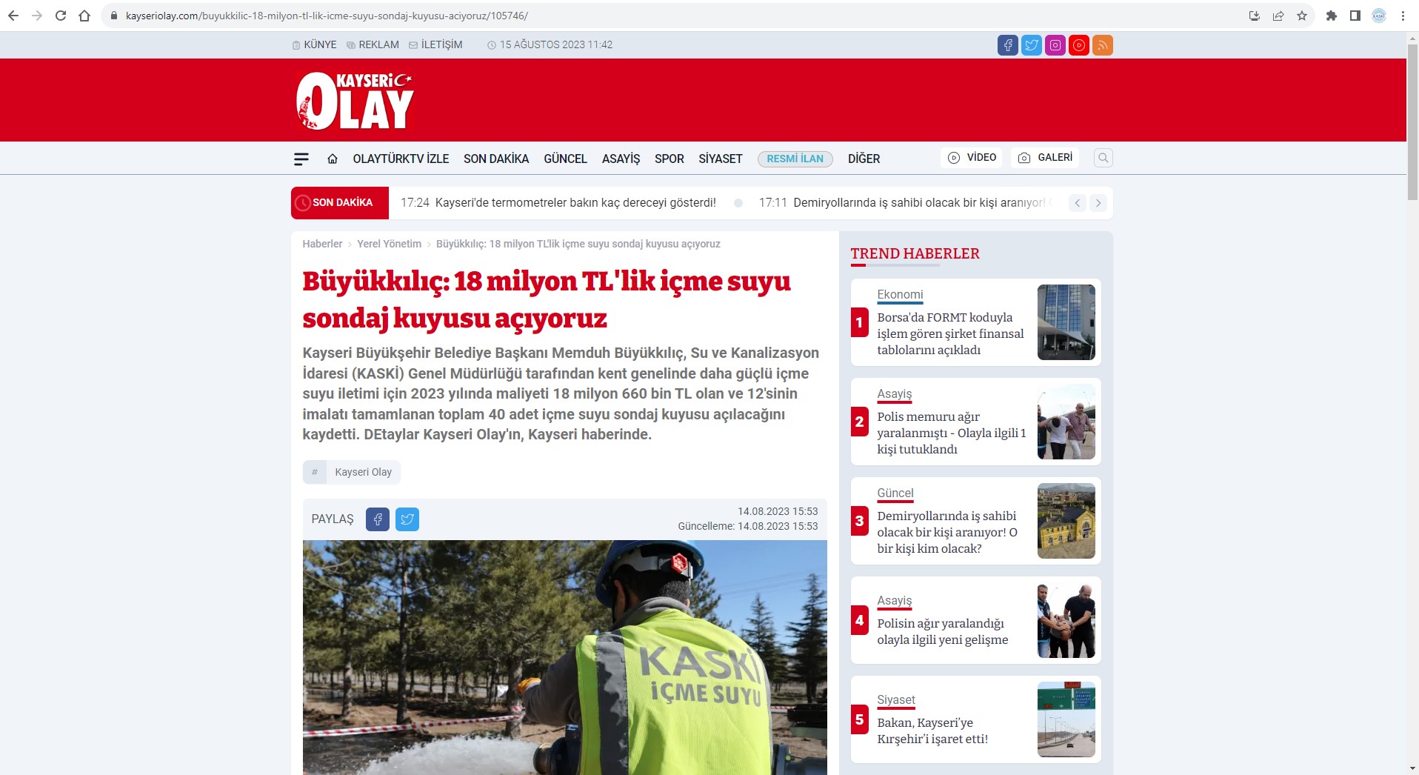Open the site's Twitter social icon
The image size is (1419, 775).
click(1031, 44)
